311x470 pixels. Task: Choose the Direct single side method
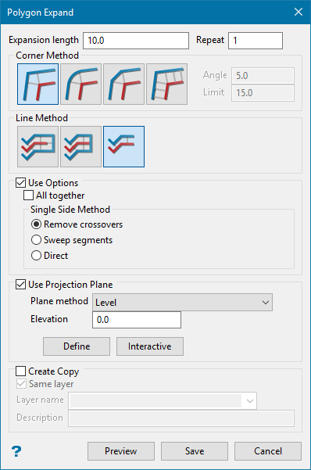(36, 256)
